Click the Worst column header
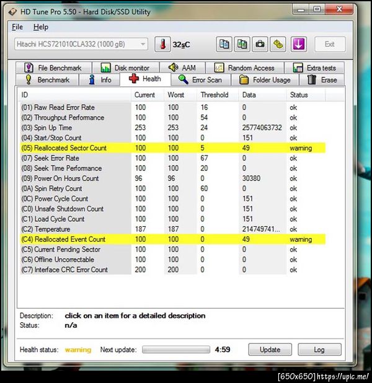This screenshot has width=372, height=383. click(180, 95)
